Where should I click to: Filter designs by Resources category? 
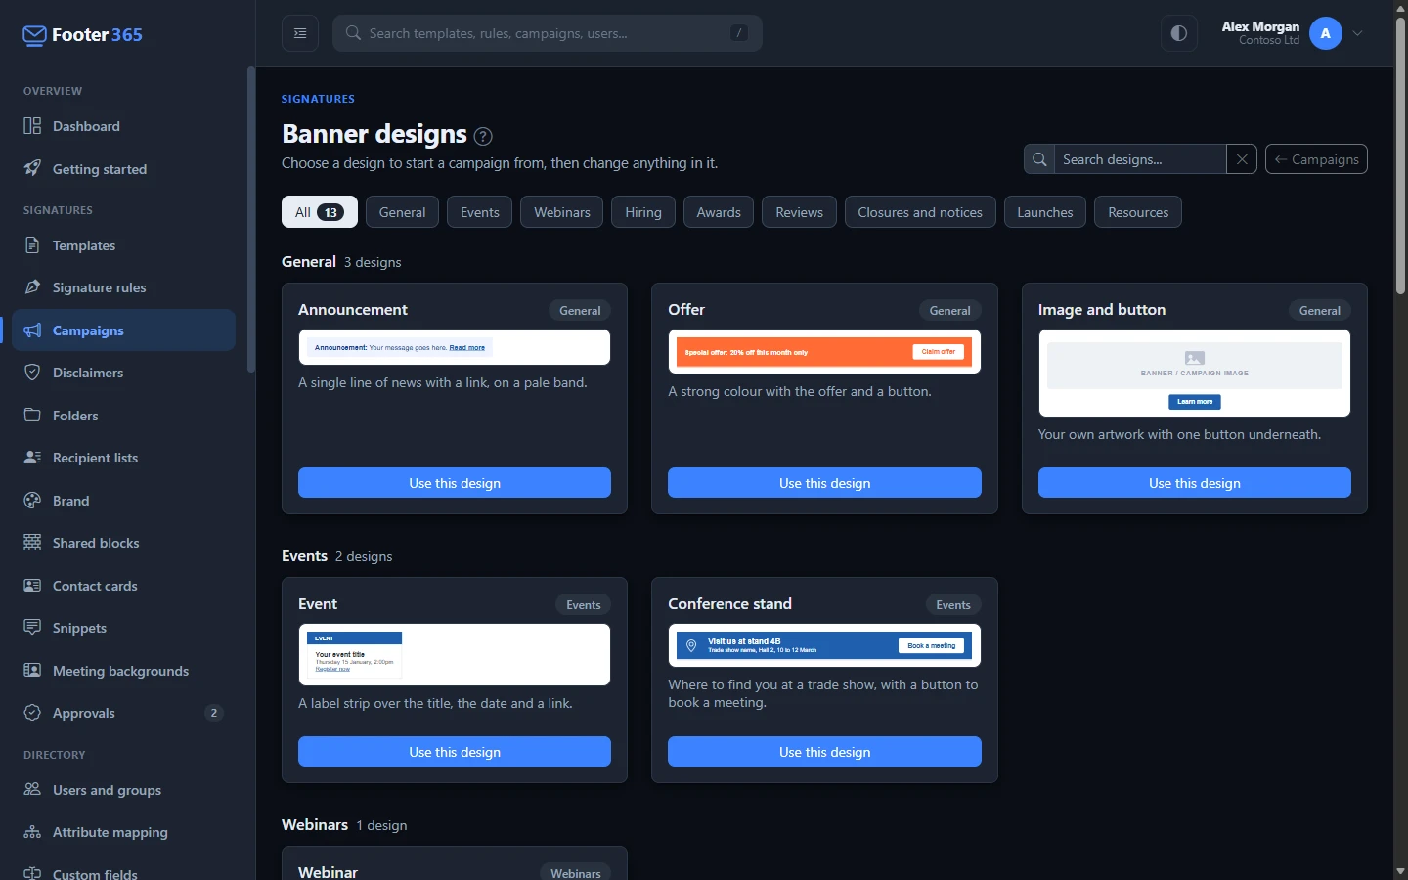point(1138,212)
